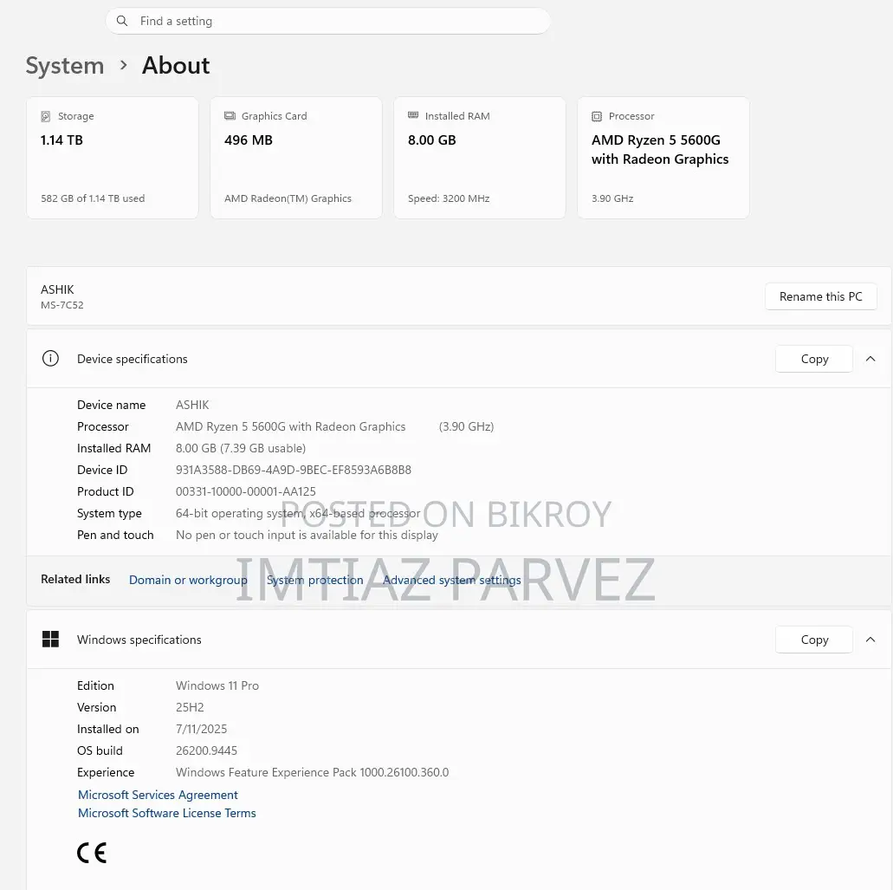Open the Storage 1.14 TB card

pos(113,158)
